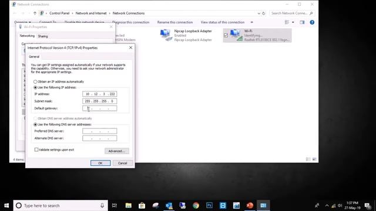Open the Network Connections taskbar item
Screen dimensions: 376x211
pyautogui.click(x=263, y=206)
